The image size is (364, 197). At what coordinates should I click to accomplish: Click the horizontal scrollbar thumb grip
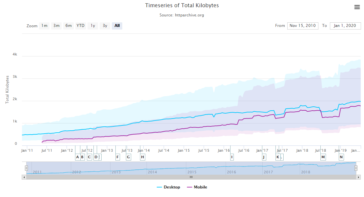point(191,177)
